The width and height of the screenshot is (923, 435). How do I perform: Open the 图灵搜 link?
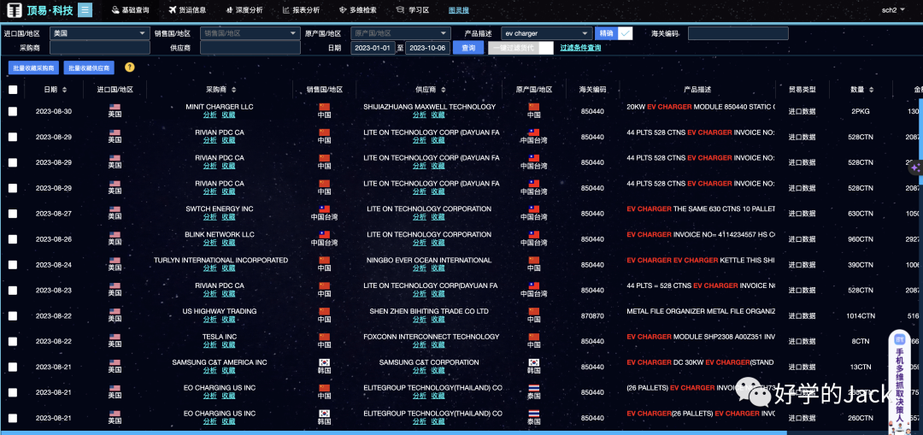[x=459, y=10]
